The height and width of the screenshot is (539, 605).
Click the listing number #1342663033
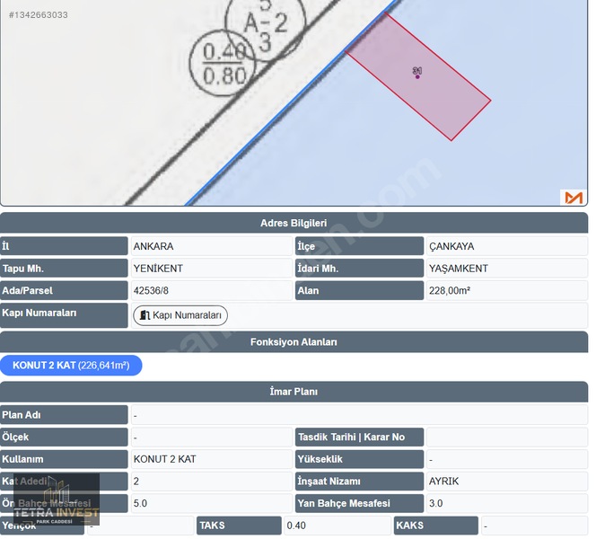click(x=39, y=14)
